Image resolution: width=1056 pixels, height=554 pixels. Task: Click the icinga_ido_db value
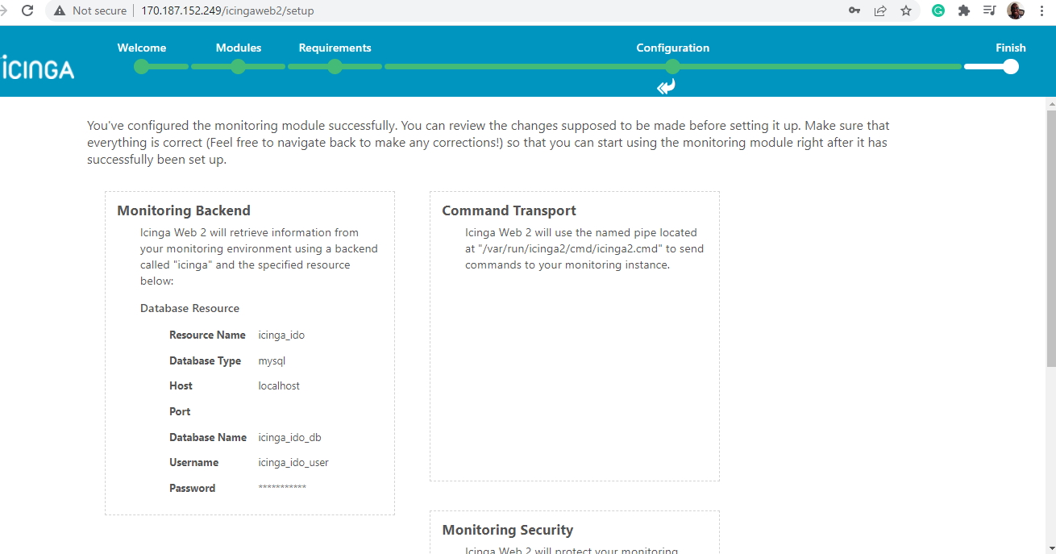click(289, 437)
